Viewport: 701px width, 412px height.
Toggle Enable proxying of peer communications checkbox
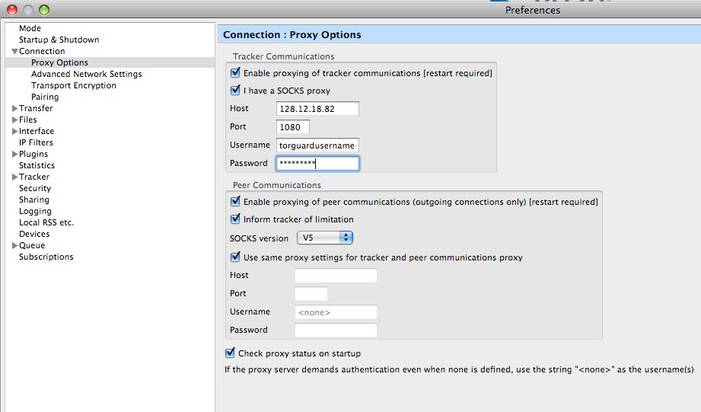[235, 201]
